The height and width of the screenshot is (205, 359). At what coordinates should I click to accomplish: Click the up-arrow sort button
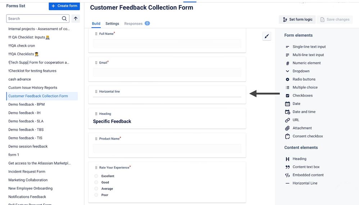pos(76,19)
